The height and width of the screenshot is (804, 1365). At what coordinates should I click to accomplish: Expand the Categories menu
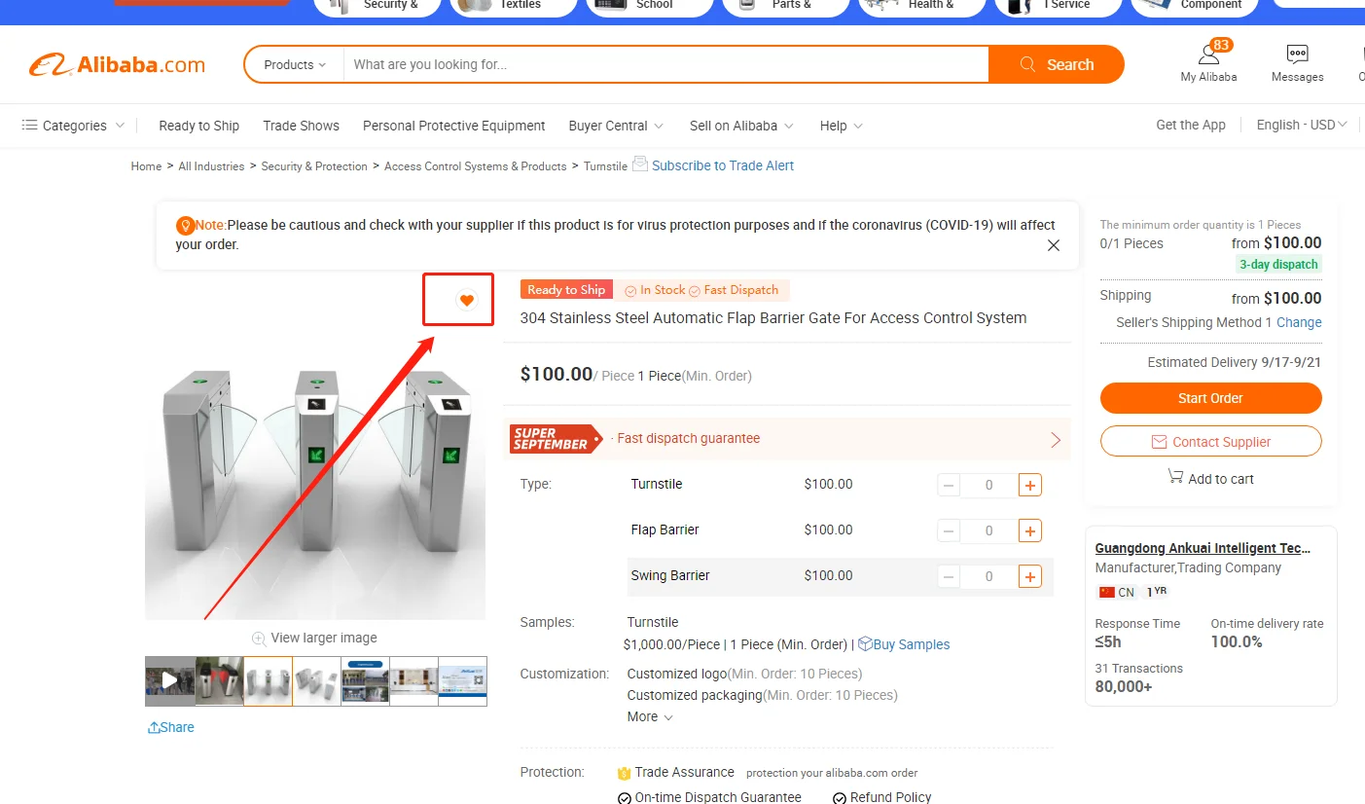(73, 126)
